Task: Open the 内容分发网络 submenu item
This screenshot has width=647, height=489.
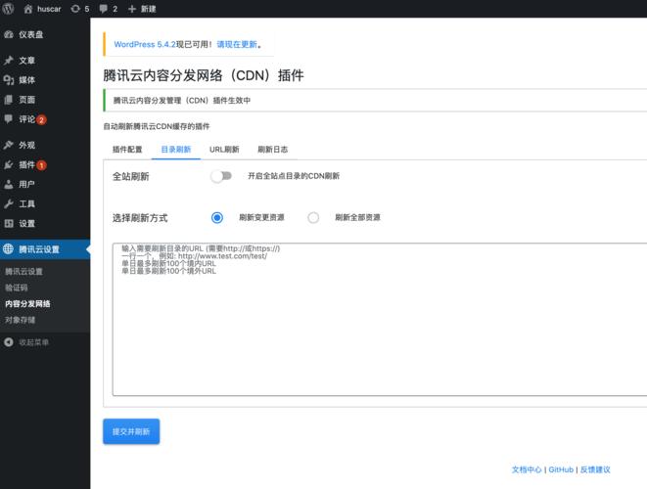Action: [x=27, y=304]
